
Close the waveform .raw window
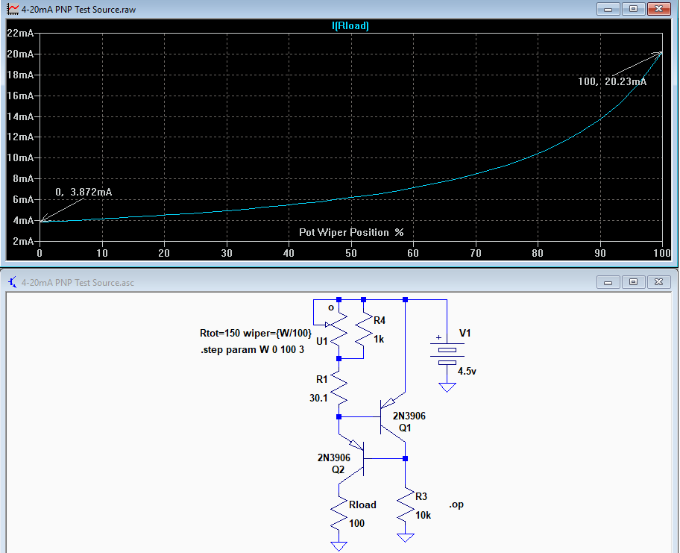659,9
